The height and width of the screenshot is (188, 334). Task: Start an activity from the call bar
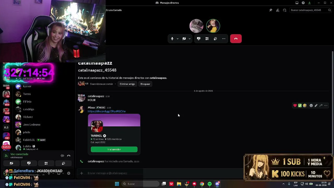207,39
